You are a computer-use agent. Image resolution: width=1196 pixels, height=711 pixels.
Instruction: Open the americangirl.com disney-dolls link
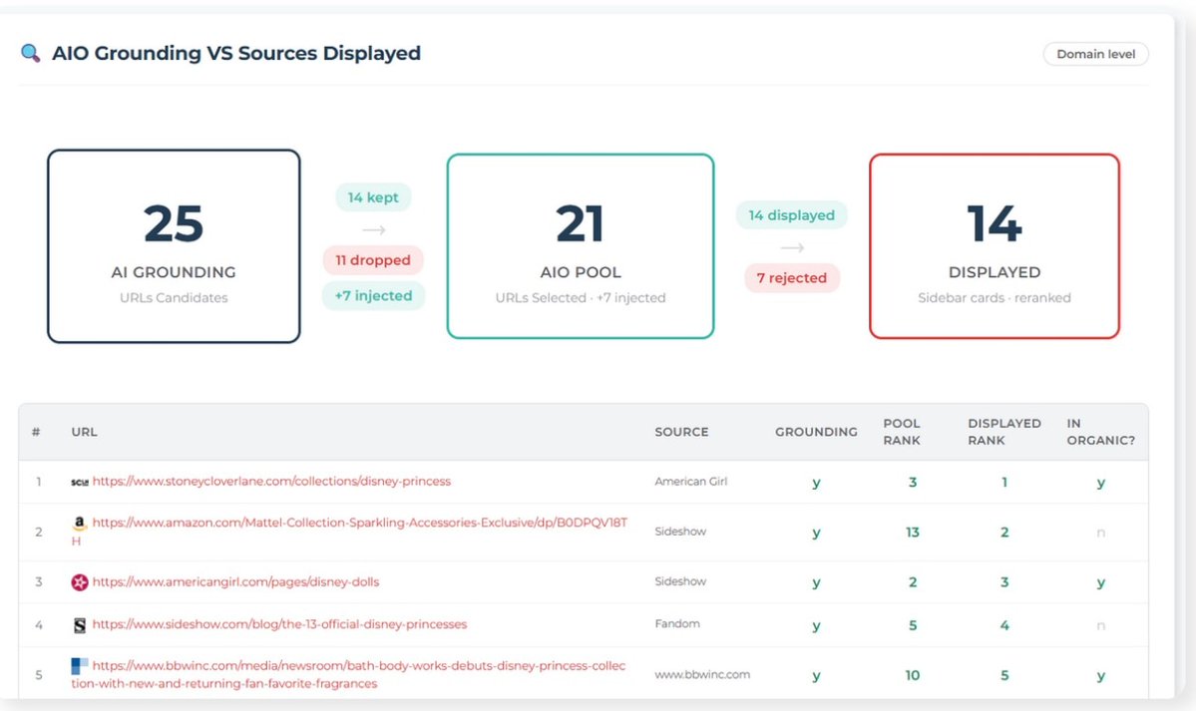pos(235,582)
